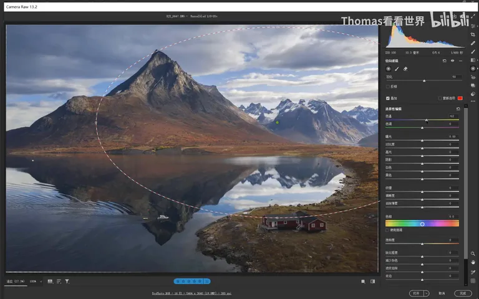Adjust the tint slider
Screen dimensions: 479x299
tap(422, 128)
